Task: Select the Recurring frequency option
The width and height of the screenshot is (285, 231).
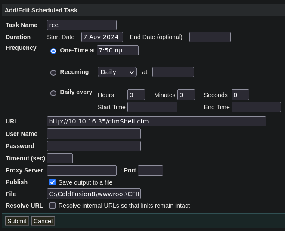Action: coord(53,73)
